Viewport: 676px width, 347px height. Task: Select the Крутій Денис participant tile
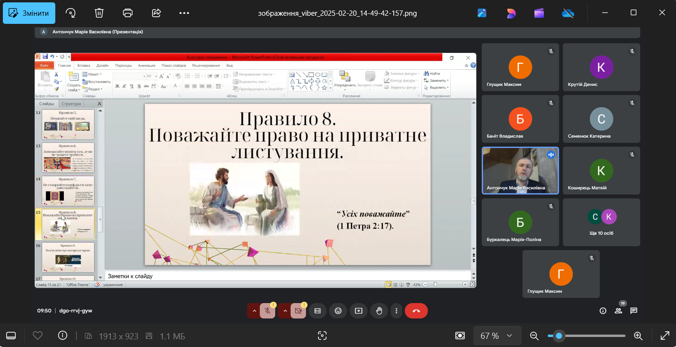[602, 67]
